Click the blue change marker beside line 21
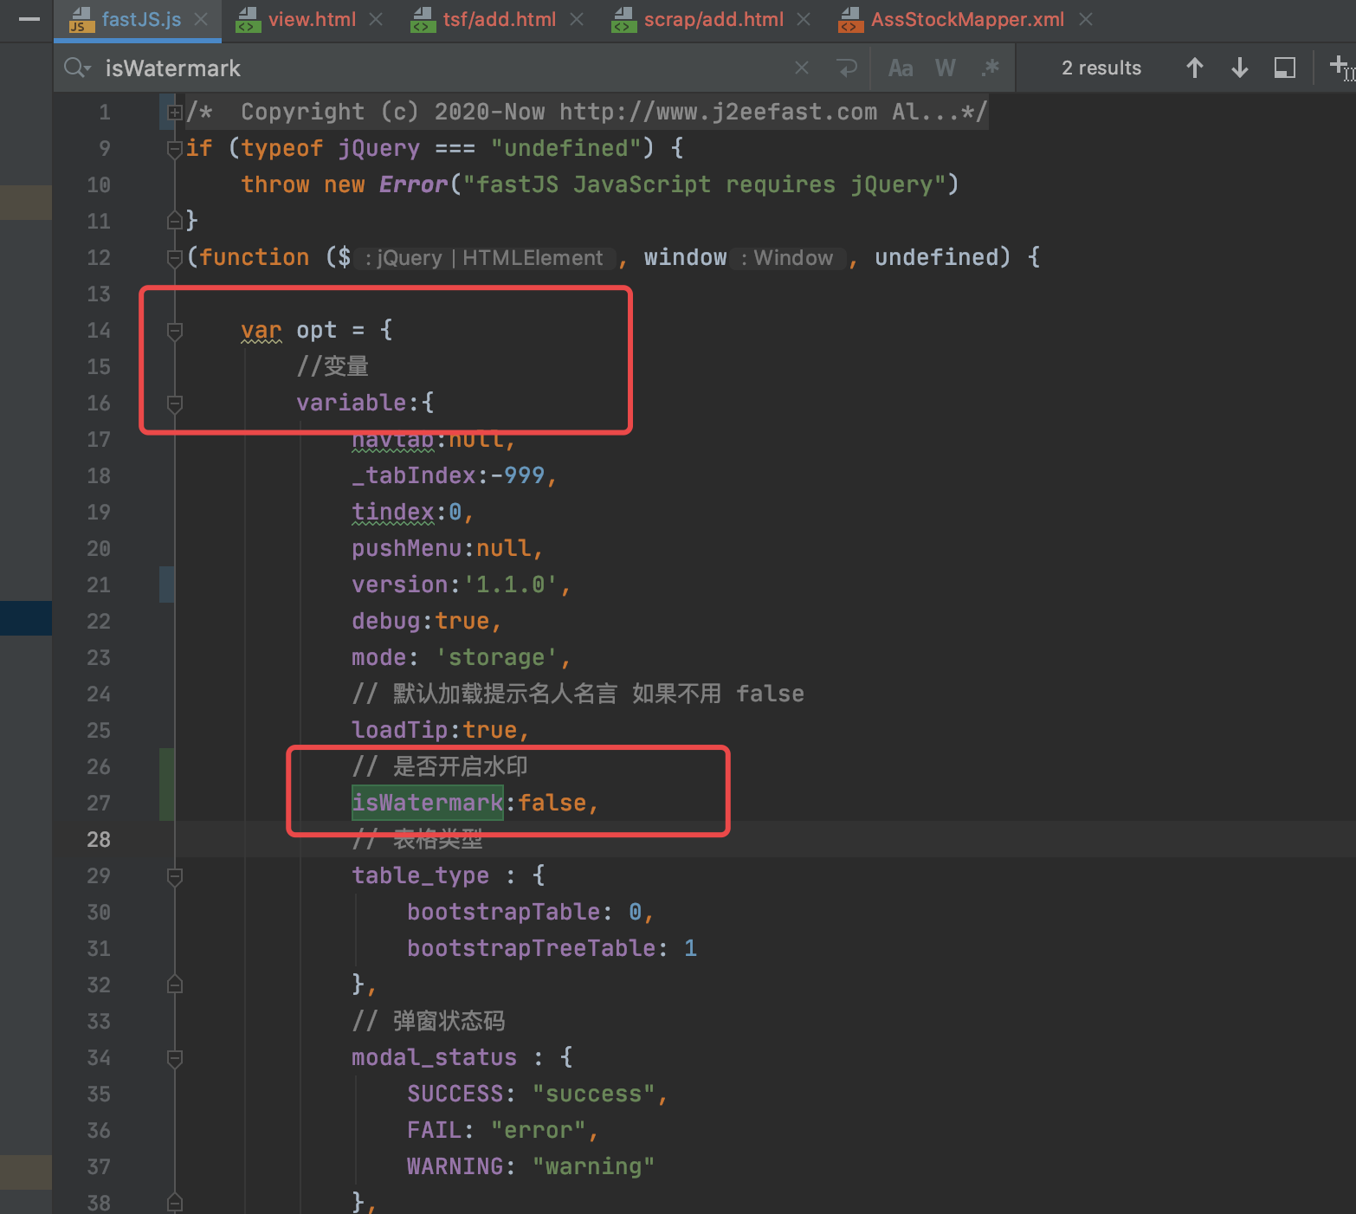This screenshot has height=1214, width=1356. (x=167, y=584)
